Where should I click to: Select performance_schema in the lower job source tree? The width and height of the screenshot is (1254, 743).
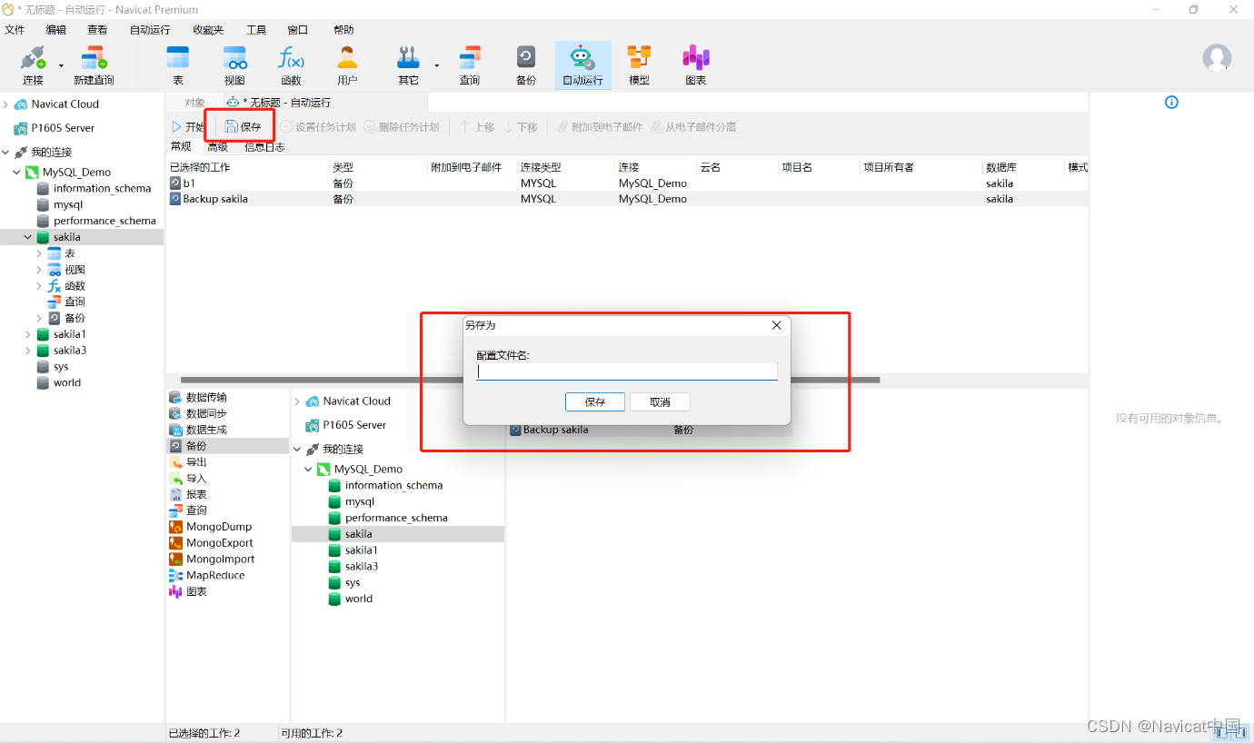(396, 518)
